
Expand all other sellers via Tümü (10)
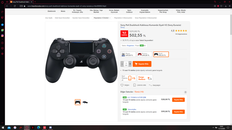click(x=139, y=92)
